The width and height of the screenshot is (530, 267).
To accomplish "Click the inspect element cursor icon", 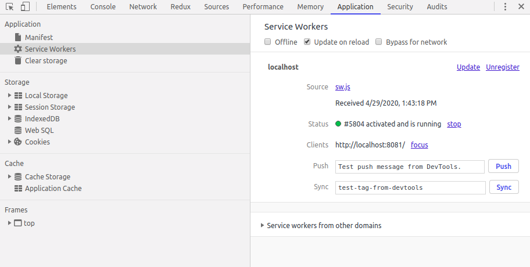I will [10, 7].
